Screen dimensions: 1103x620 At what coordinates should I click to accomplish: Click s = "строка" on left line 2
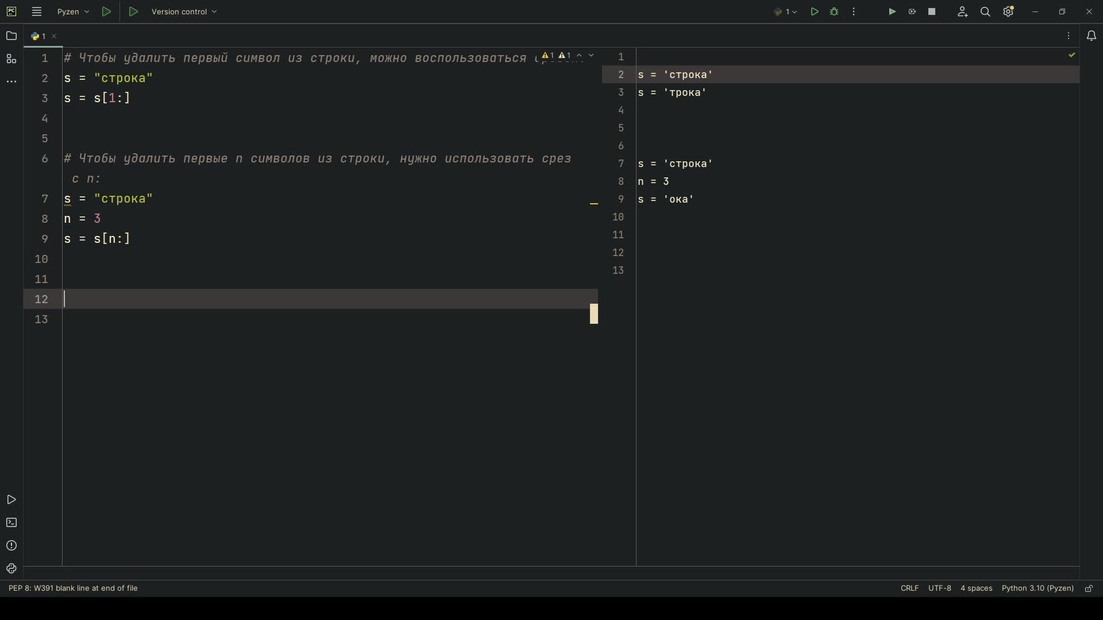pos(109,78)
